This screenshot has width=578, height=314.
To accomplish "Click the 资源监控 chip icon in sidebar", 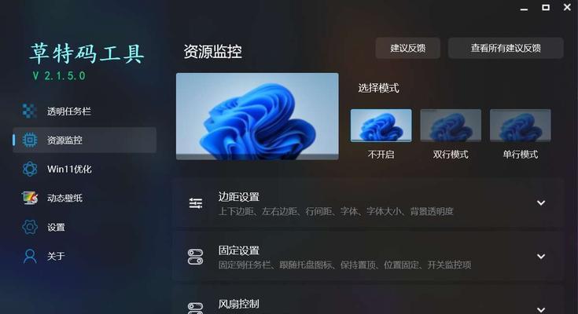I will point(30,140).
